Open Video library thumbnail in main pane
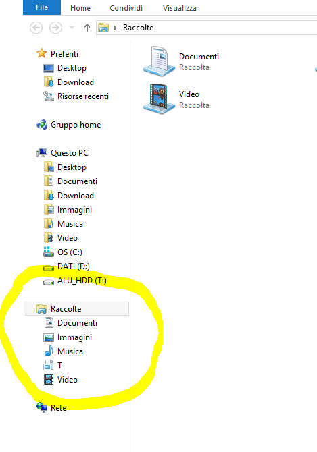The width and height of the screenshot is (317, 452). pos(159,99)
